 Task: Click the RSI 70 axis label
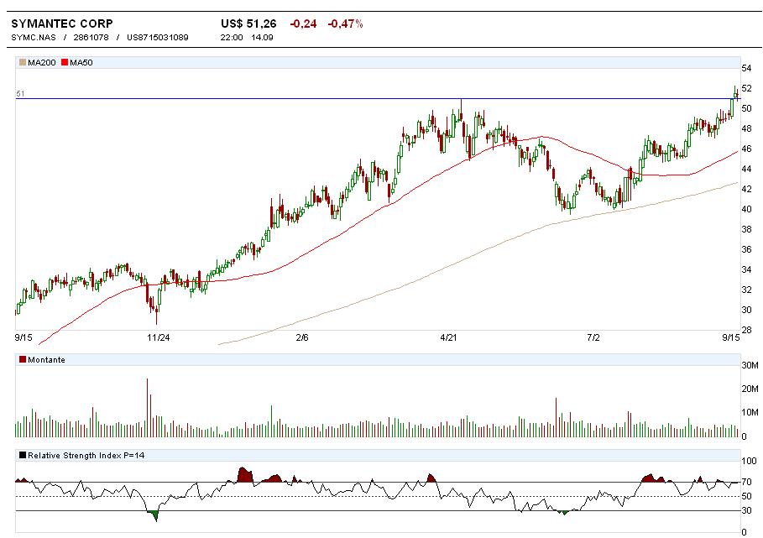point(746,482)
